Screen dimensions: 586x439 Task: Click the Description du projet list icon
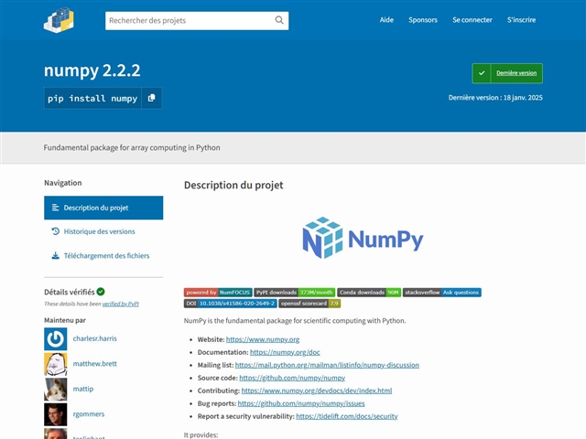click(55, 208)
